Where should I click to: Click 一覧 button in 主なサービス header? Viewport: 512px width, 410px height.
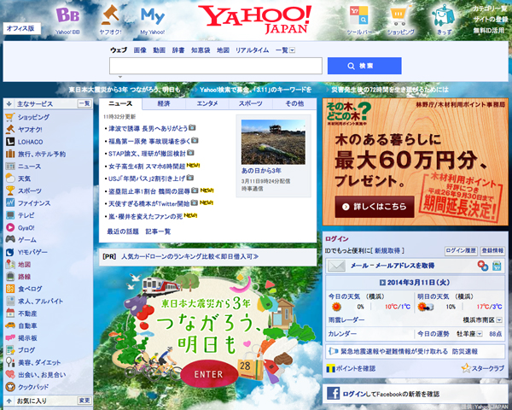[84, 103]
